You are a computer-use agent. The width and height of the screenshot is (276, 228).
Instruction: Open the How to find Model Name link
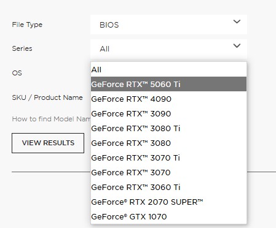point(51,119)
